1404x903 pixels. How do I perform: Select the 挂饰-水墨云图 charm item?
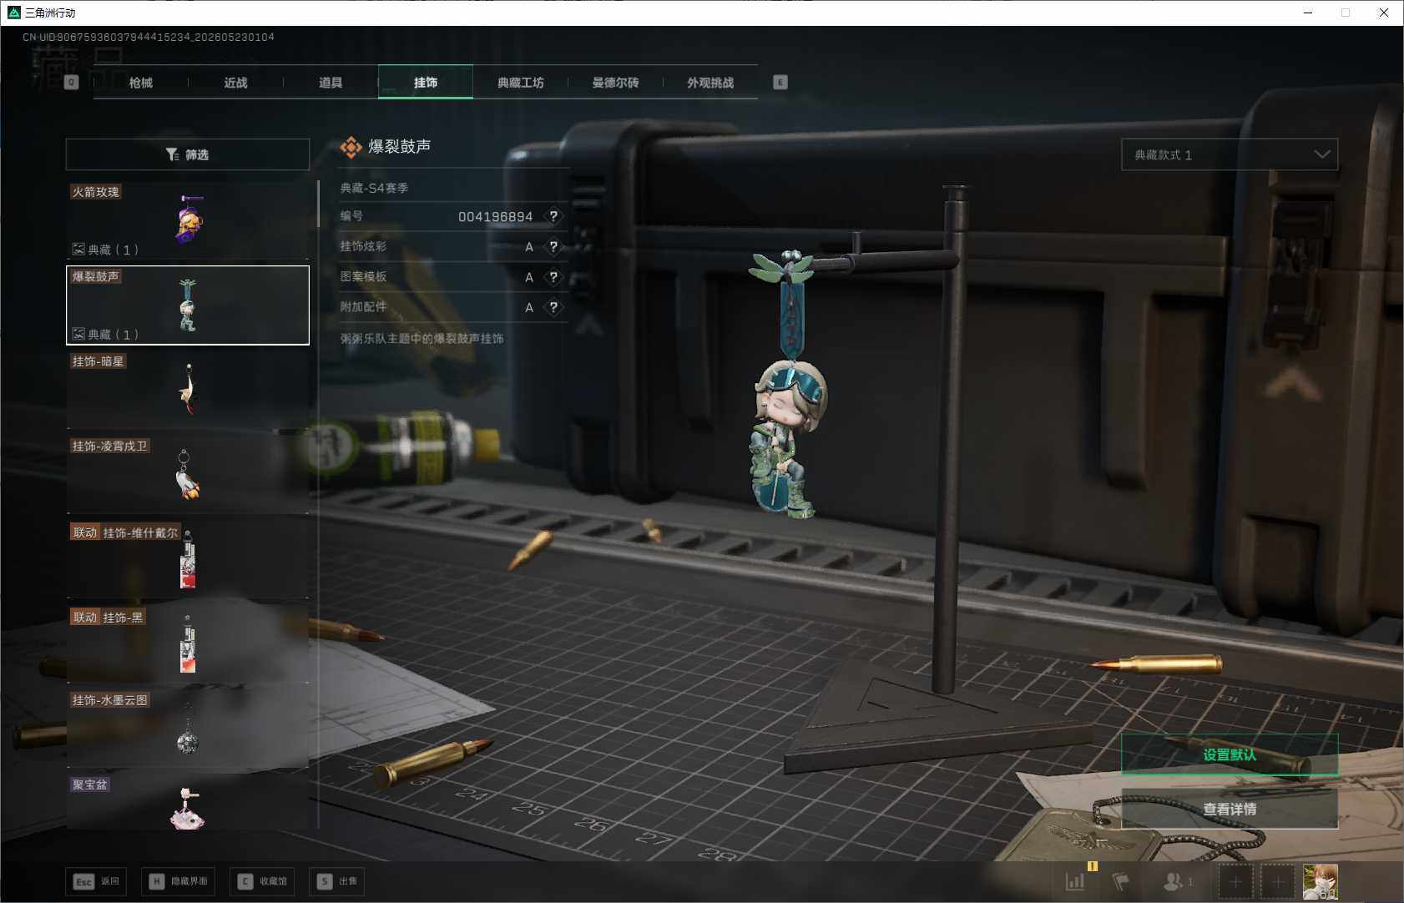tap(188, 729)
